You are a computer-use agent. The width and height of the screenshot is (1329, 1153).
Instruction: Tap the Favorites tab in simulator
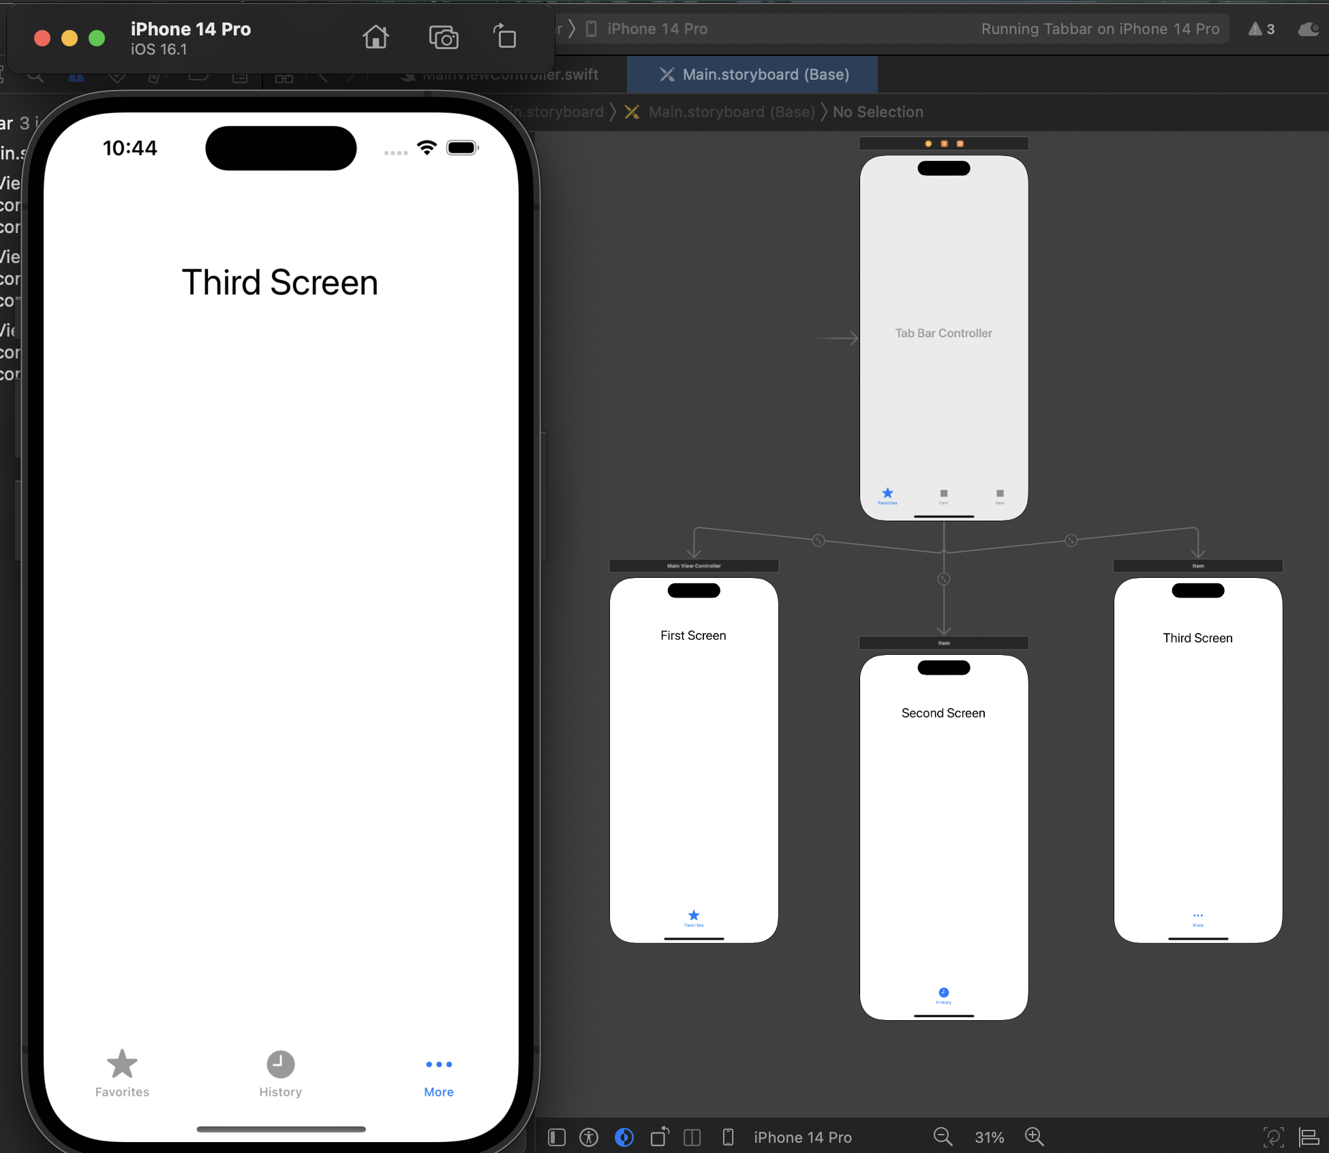(122, 1073)
